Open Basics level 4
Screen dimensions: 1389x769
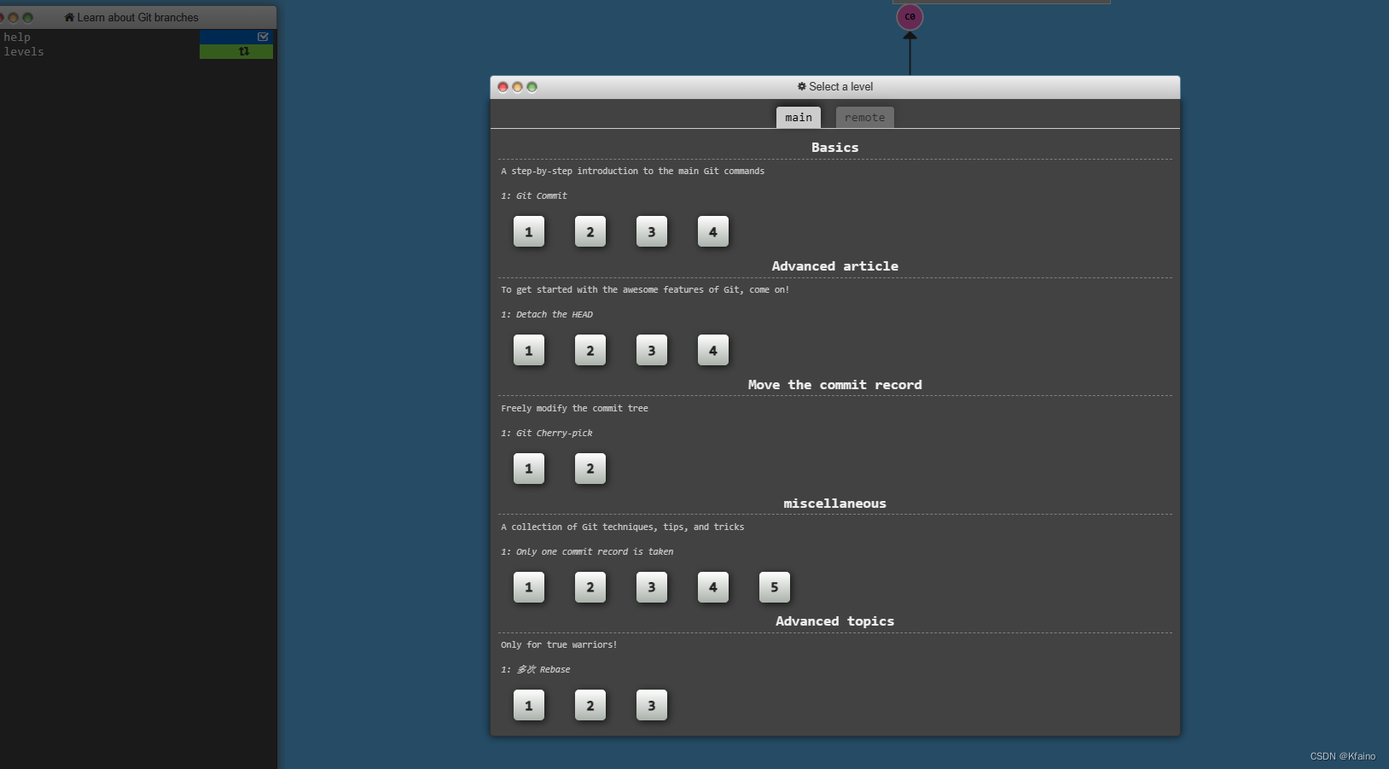pyautogui.click(x=713, y=231)
